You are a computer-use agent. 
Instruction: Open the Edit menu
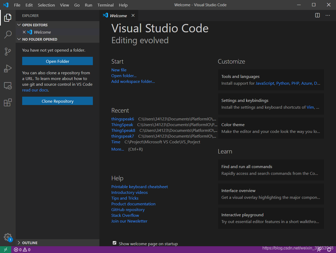pyautogui.click(x=29, y=5)
